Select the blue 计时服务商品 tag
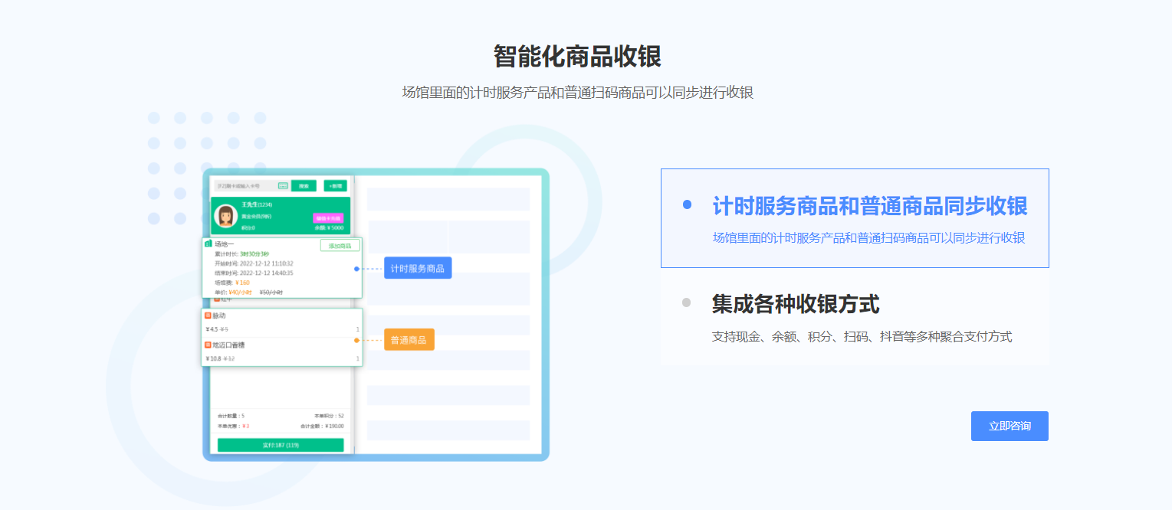 point(417,268)
